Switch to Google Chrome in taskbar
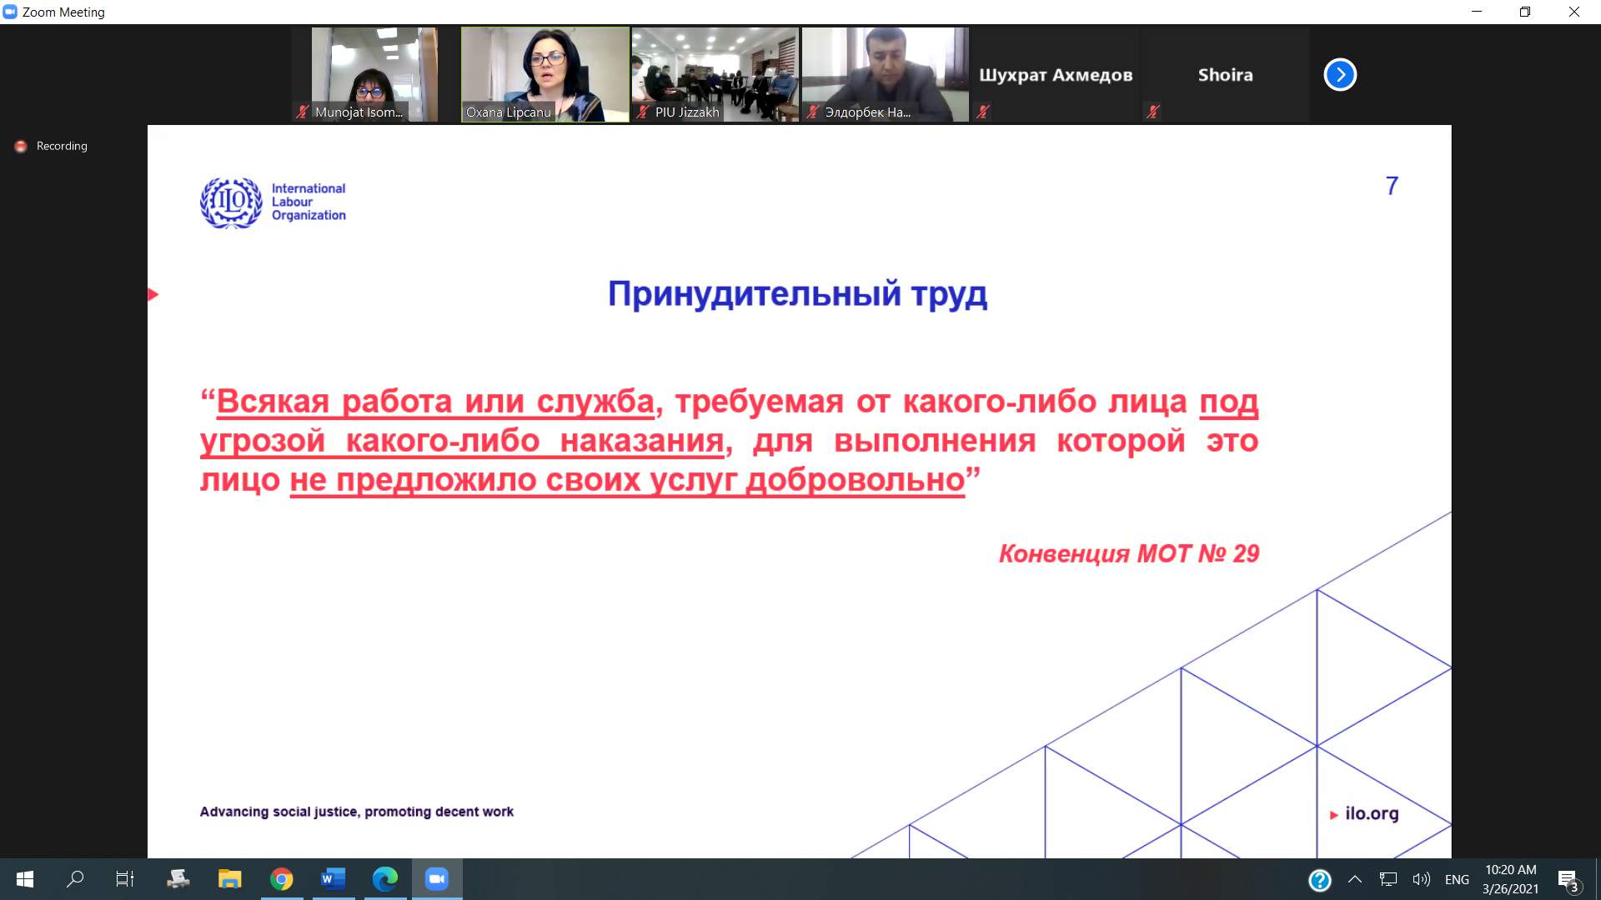Viewport: 1601px width, 900px height. (x=282, y=879)
